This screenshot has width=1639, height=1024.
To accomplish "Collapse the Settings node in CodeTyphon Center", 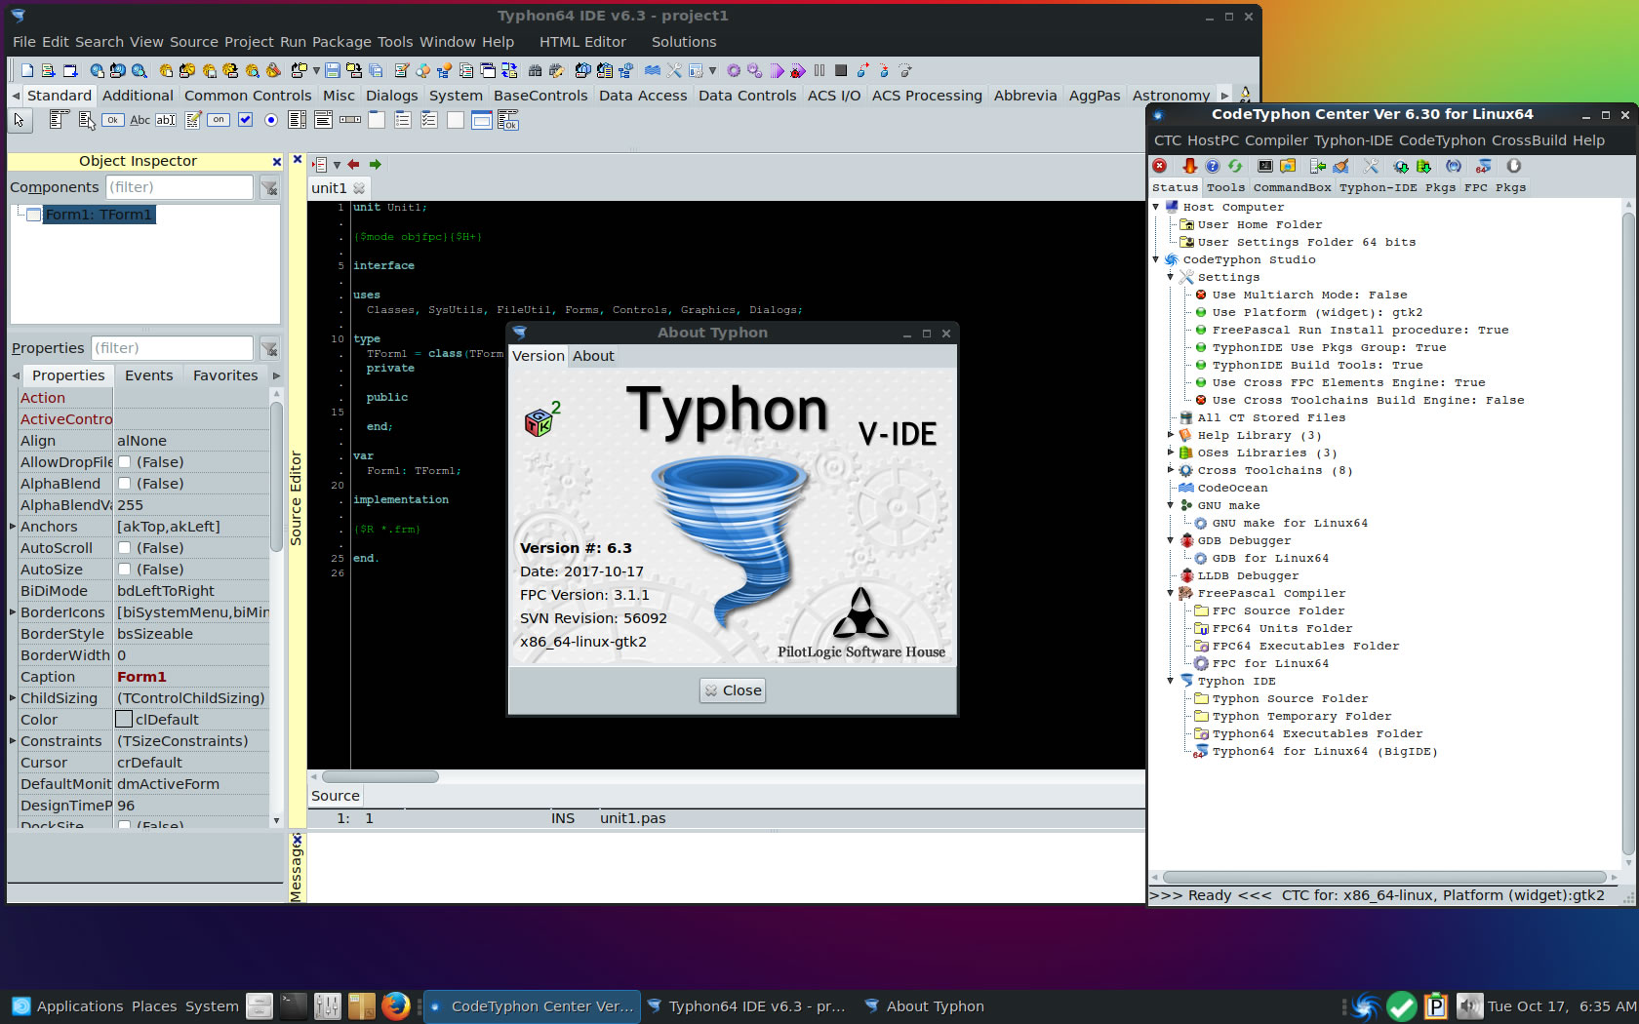I will 1171,277.
